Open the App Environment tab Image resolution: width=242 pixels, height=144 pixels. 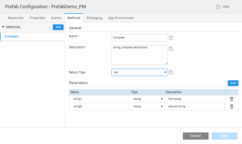tap(121, 18)
